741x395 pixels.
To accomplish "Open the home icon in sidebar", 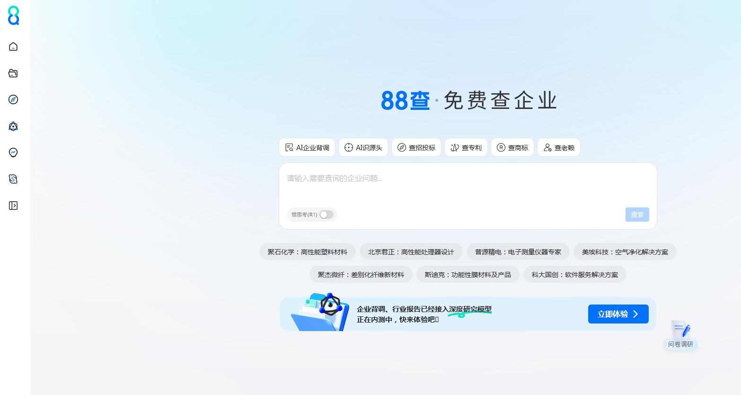I will pyautogui.click(x=13, y=46).
